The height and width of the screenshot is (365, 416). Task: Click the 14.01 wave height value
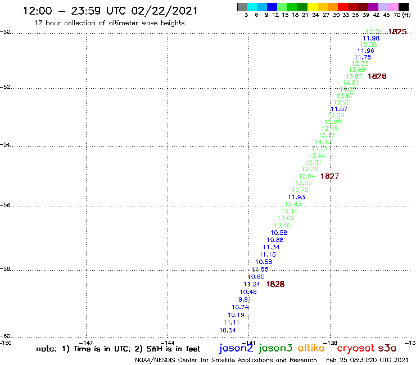tap(320, 149)
